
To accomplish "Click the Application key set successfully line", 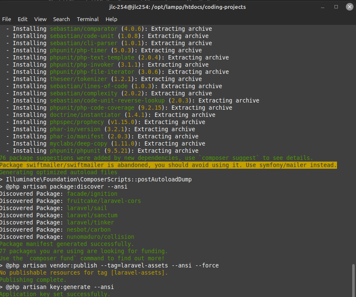I will coord(55,294).
